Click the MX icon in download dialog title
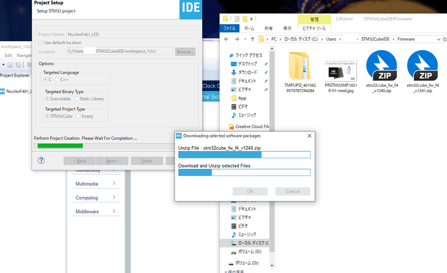Screen dimensions: 447x273 point(179,136)
